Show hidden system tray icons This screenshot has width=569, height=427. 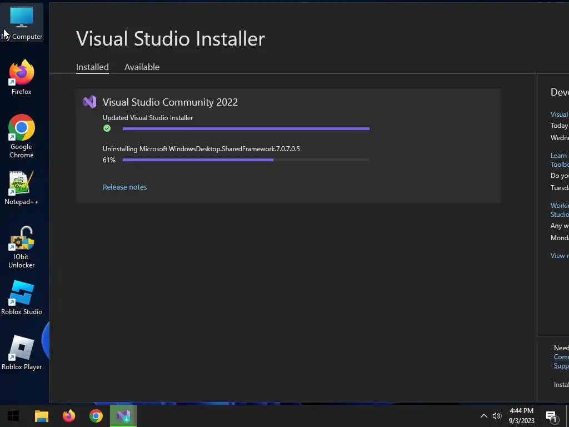pyautogui.click(x=484, y=416)
